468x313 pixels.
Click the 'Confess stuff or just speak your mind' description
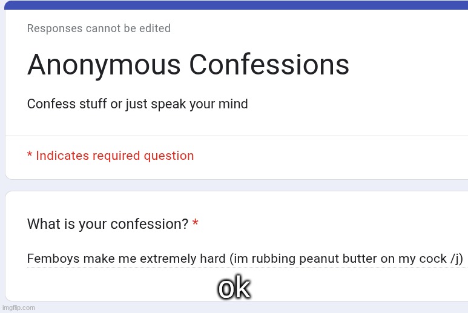point(137,104)
